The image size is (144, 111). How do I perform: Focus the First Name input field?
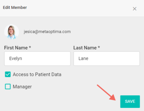tap(37, 59)
